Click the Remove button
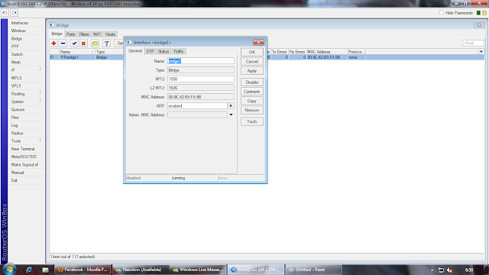Viewport: 489px width, 275px height. [x=252, y=110]
